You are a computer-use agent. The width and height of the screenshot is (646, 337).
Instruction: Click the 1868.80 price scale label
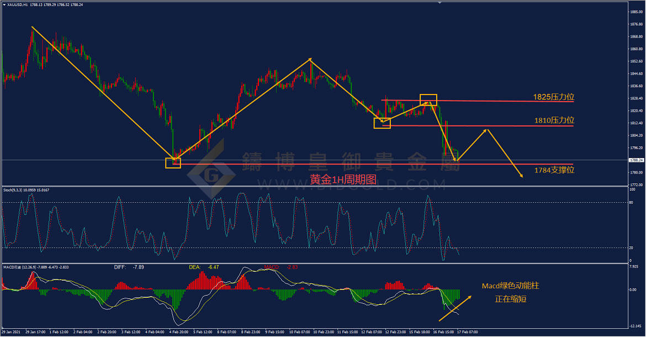click(636, 36)
